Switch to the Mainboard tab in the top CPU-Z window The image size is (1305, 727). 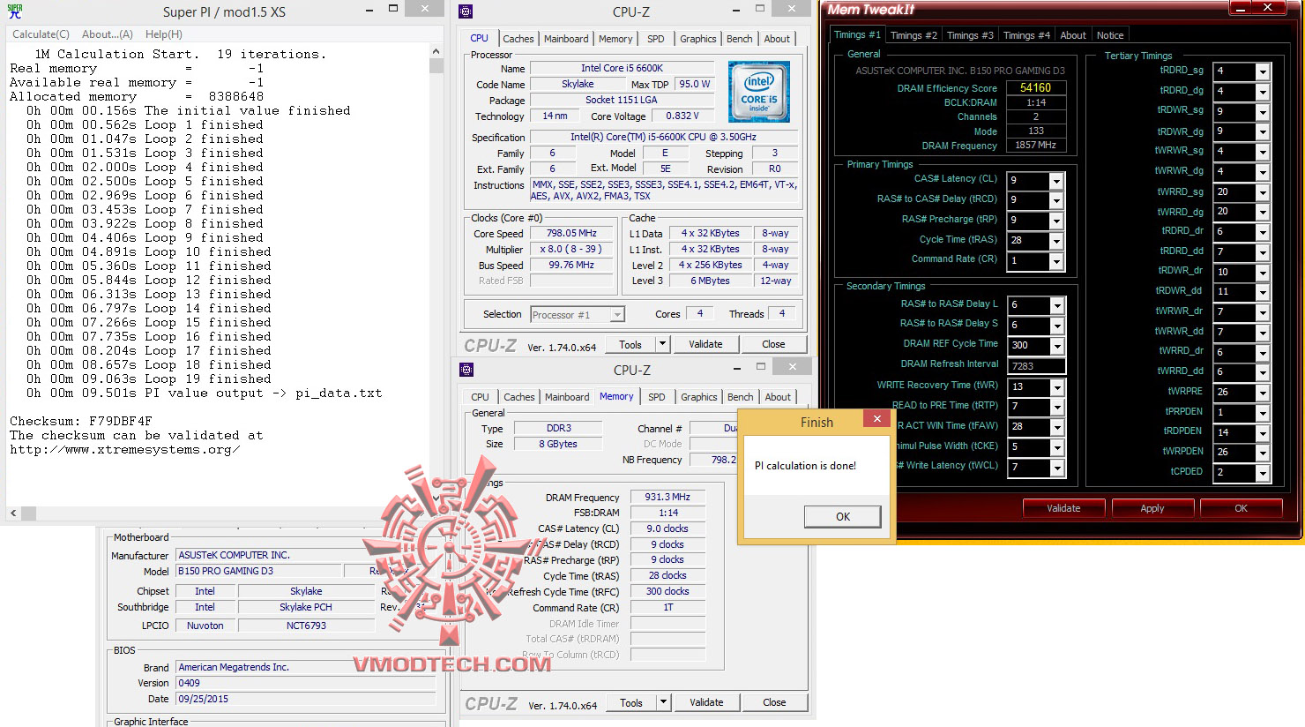click(566, 39)
